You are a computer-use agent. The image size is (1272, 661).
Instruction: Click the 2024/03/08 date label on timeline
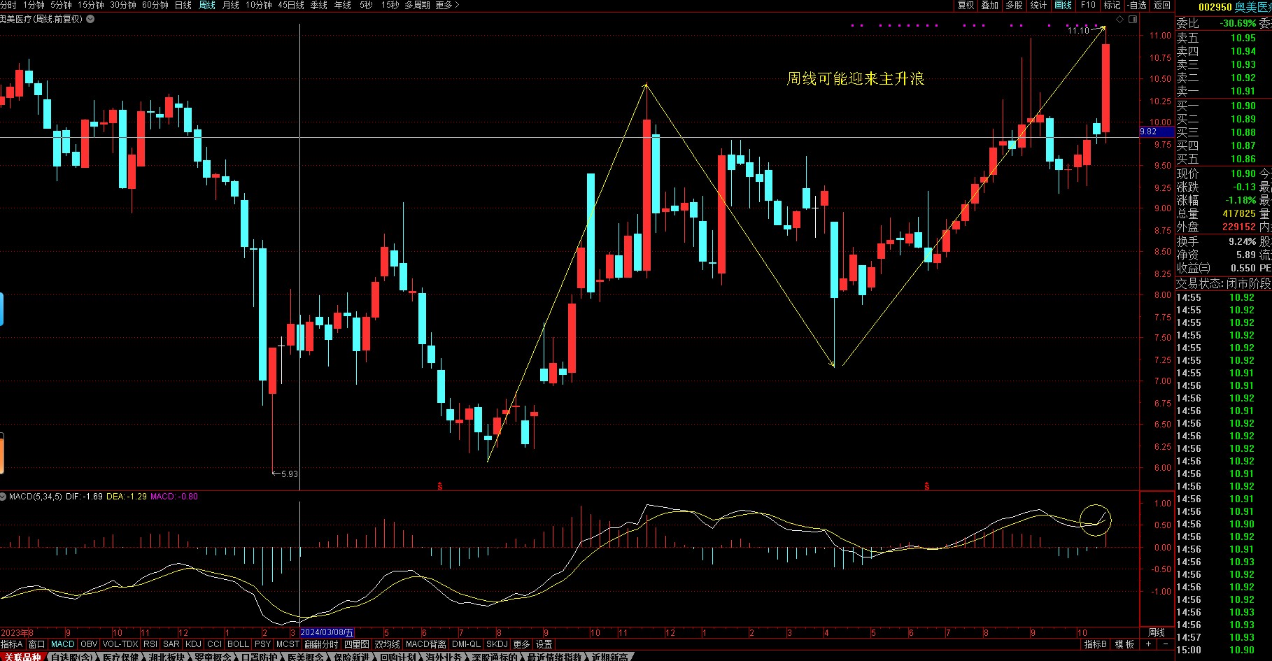click(327, 632)
